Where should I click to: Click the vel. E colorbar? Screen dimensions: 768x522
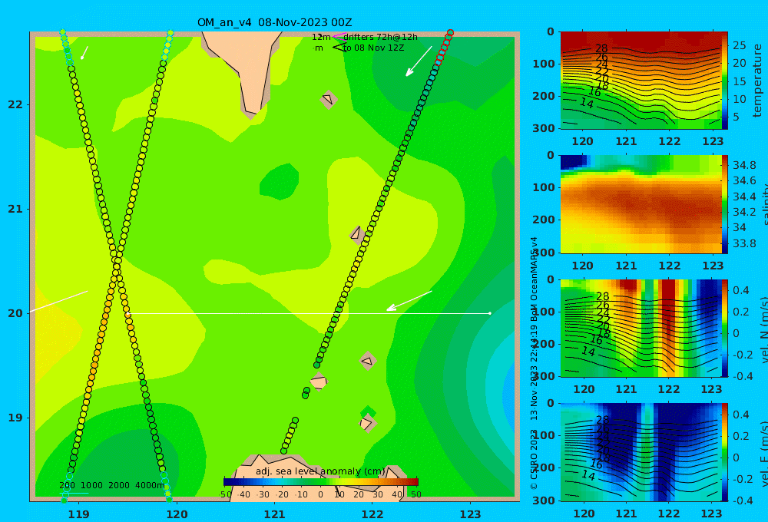725,452
